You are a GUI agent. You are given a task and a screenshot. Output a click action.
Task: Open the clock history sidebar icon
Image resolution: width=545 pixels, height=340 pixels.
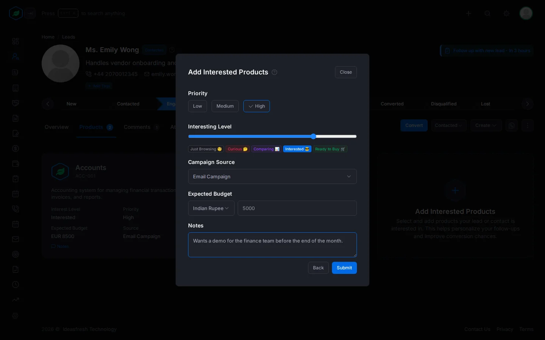pyautogui.click(x=16, y=284)
